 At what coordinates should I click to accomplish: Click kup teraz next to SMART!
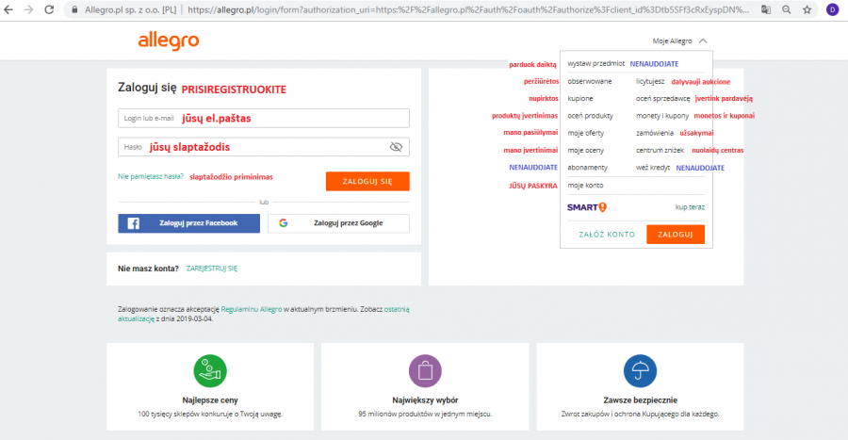(690, 207)
